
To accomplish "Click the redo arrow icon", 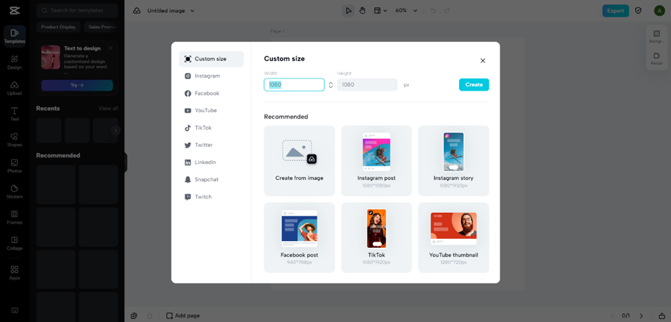I will pos(447,11).
